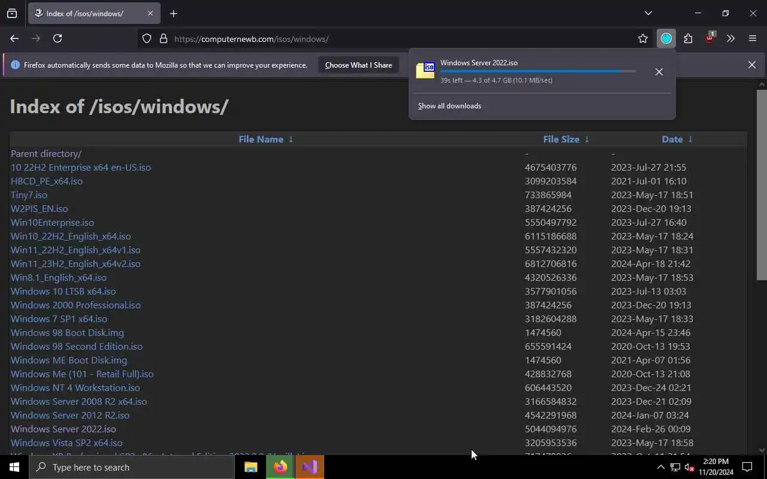This screenshot has height=479, width=767.
Task: Click Win11_22H2_English_x64v1.iso link
Action: pos(76,250)
